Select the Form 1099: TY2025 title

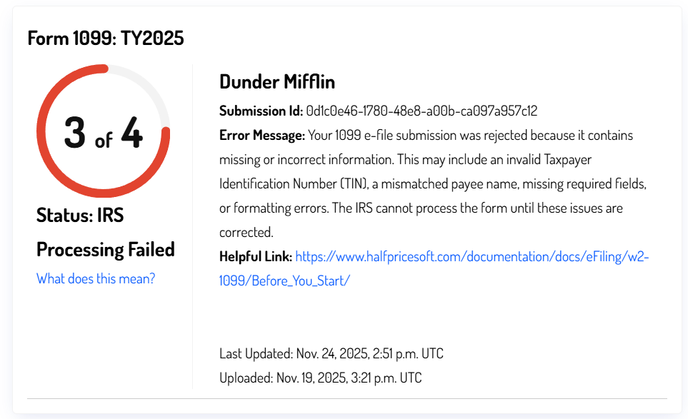106,38
